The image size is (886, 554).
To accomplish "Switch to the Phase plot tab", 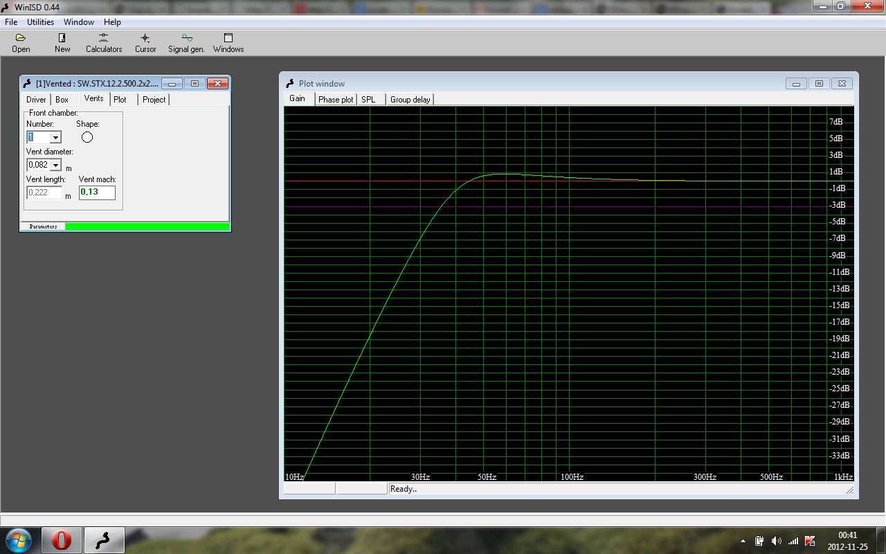I will (x=336, y=100).
